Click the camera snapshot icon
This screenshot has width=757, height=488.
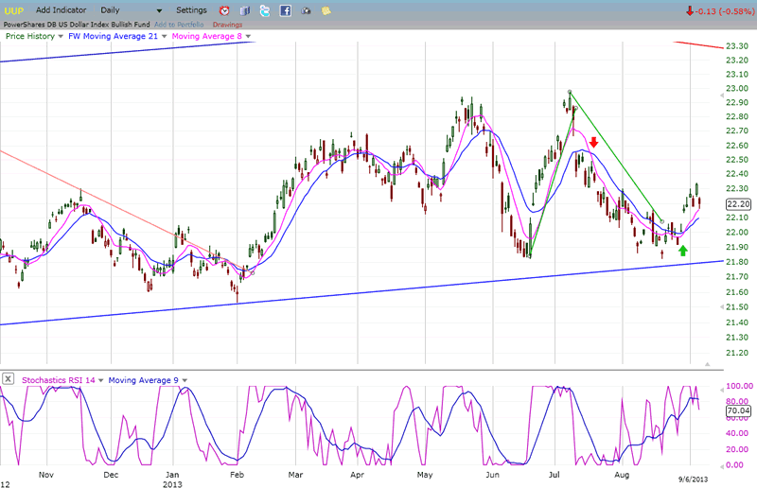[306, 10]
